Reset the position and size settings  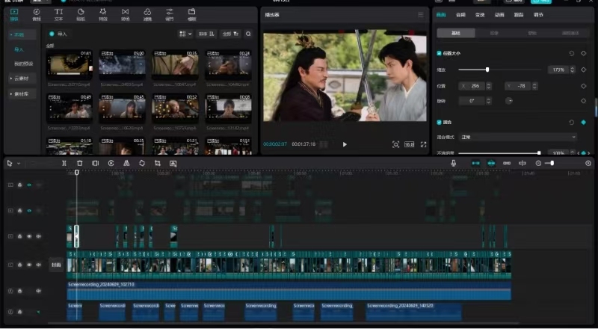click(x=571, y=53)
